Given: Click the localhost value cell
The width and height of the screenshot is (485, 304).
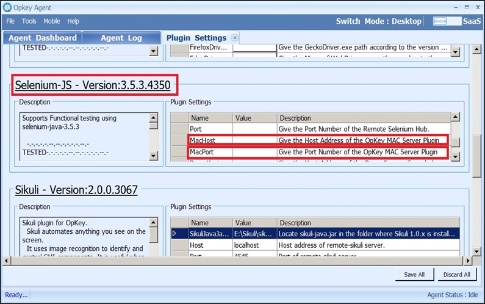Looking at the screenshot, I should coord(254,245).
